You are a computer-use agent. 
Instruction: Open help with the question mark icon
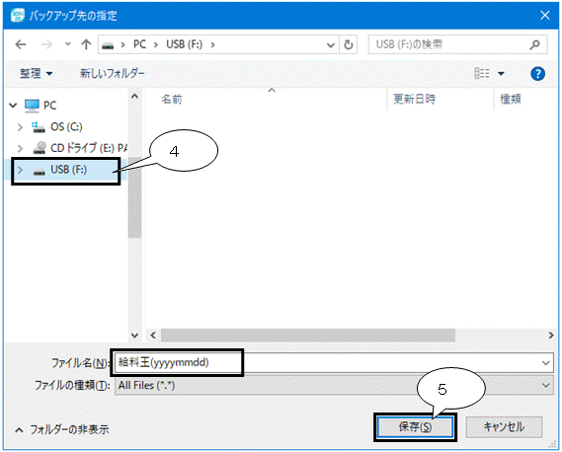pyautogui.click(x=537, y=74)
